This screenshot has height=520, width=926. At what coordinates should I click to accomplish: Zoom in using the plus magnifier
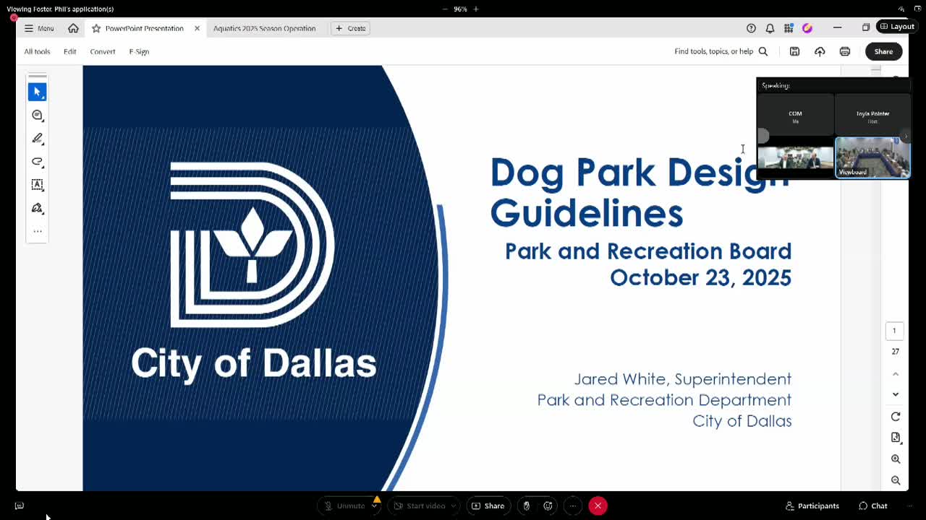click(896, 459)
